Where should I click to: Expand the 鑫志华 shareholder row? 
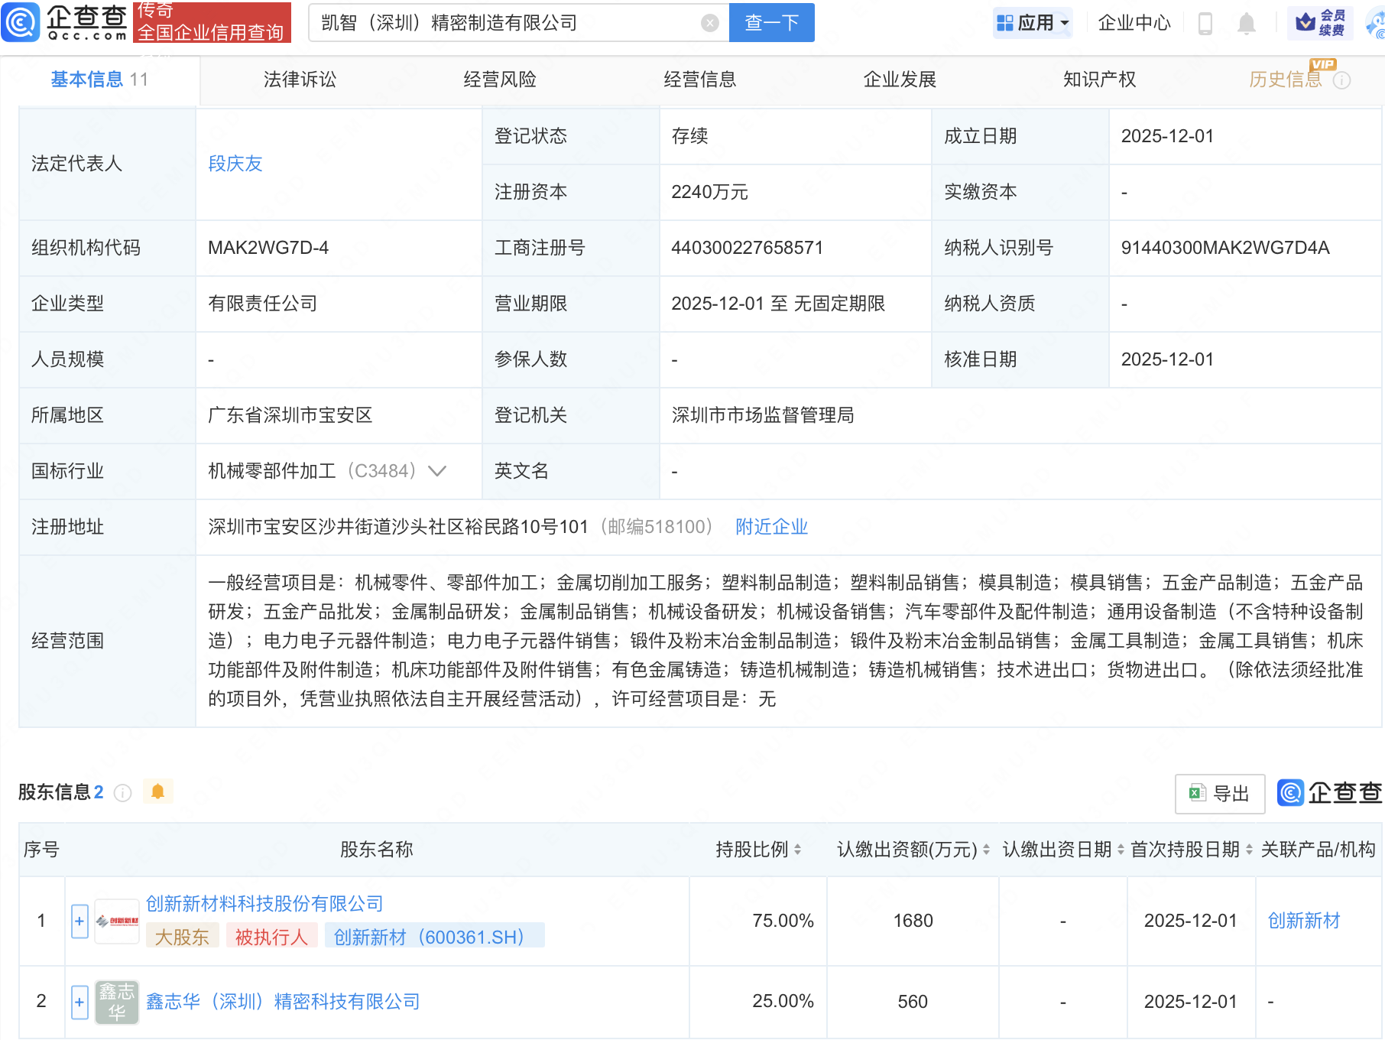pyautogui.click(x=79, y=1002)
